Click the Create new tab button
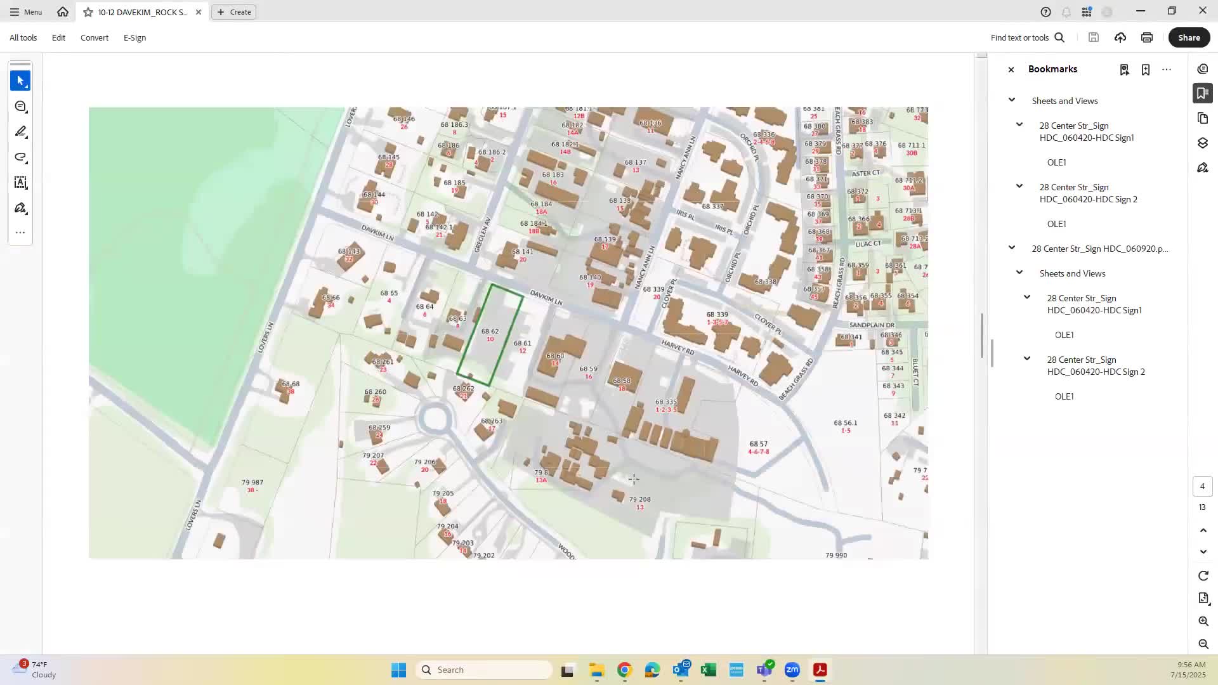 234,12
